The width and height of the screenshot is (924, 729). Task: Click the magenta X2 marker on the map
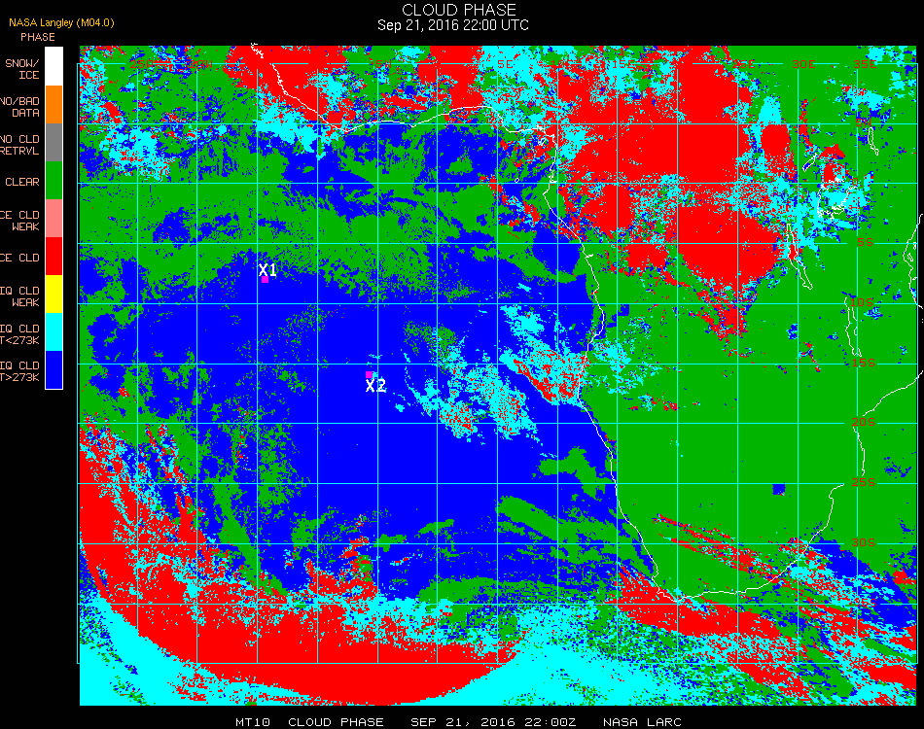(x=369, y=374)
